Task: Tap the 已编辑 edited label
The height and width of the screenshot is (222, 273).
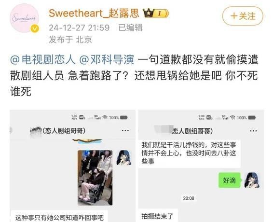Action: 130,28
